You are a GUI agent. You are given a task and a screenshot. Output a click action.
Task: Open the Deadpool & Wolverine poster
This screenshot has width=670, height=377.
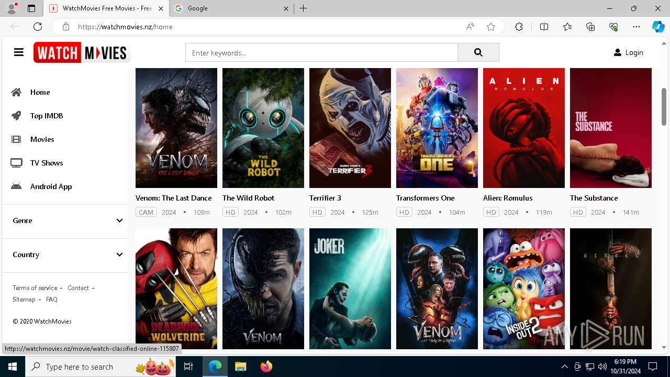[176, 289]
